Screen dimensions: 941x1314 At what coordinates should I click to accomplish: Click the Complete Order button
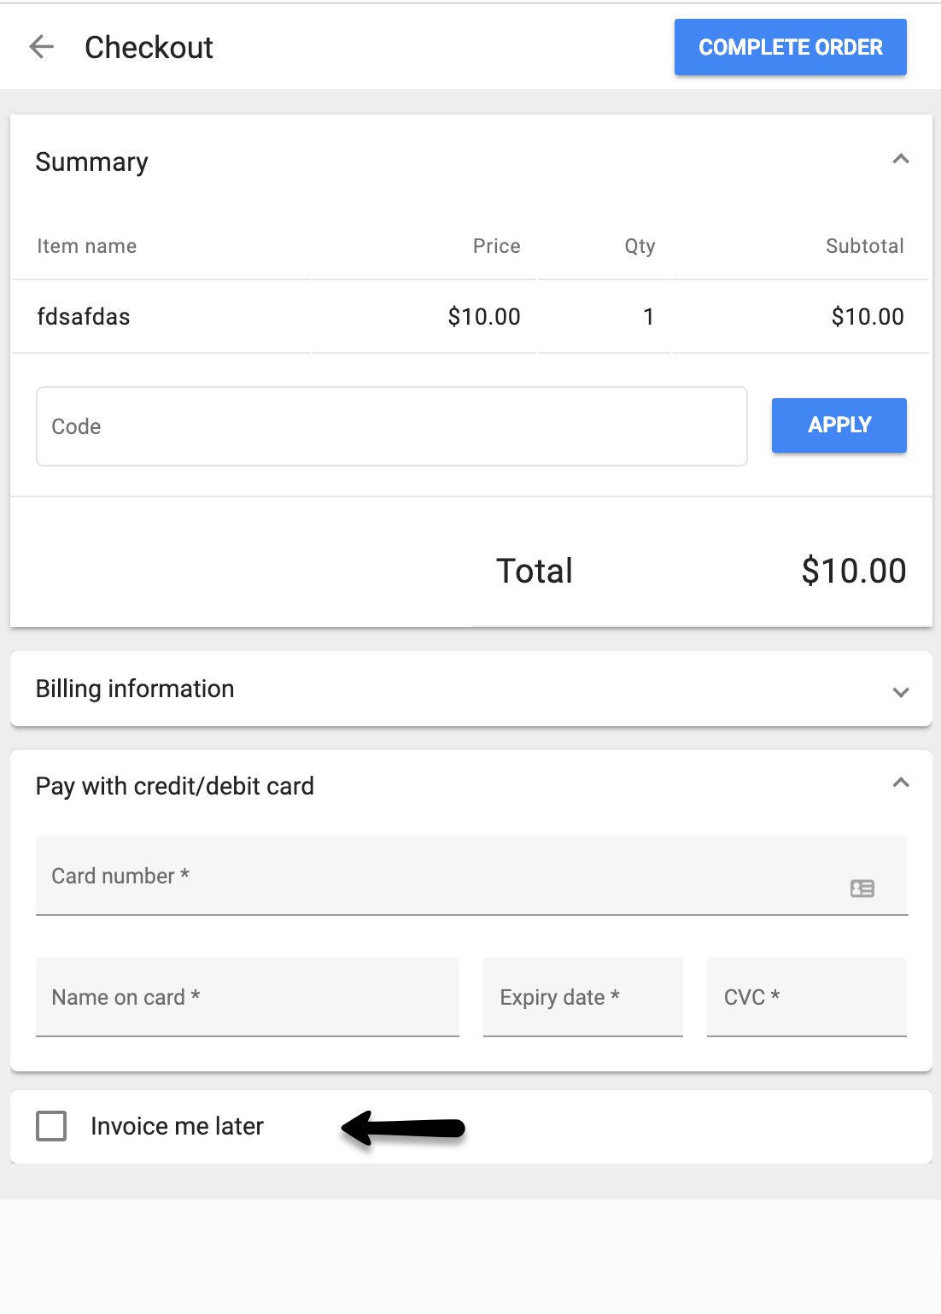coord(791,47)
